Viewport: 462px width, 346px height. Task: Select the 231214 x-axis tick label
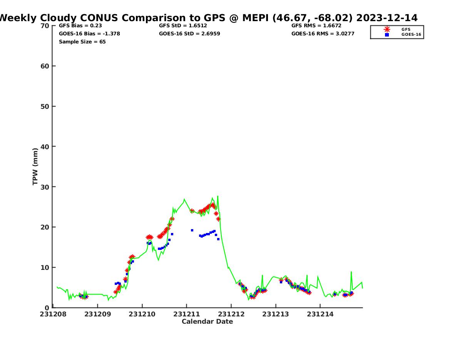pos(320,314)
